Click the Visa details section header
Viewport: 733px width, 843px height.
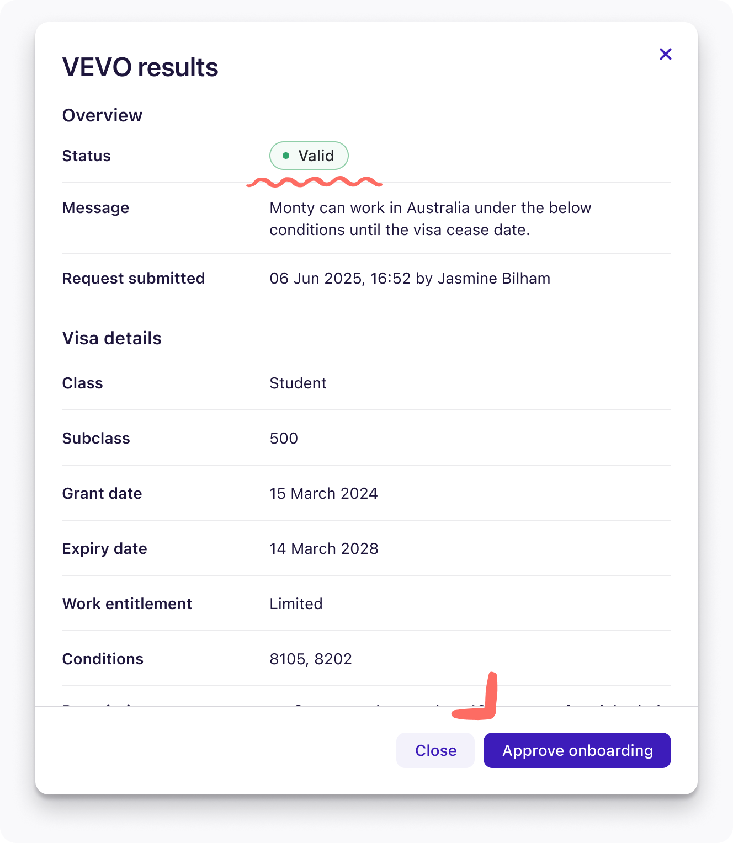click(112, 338)
